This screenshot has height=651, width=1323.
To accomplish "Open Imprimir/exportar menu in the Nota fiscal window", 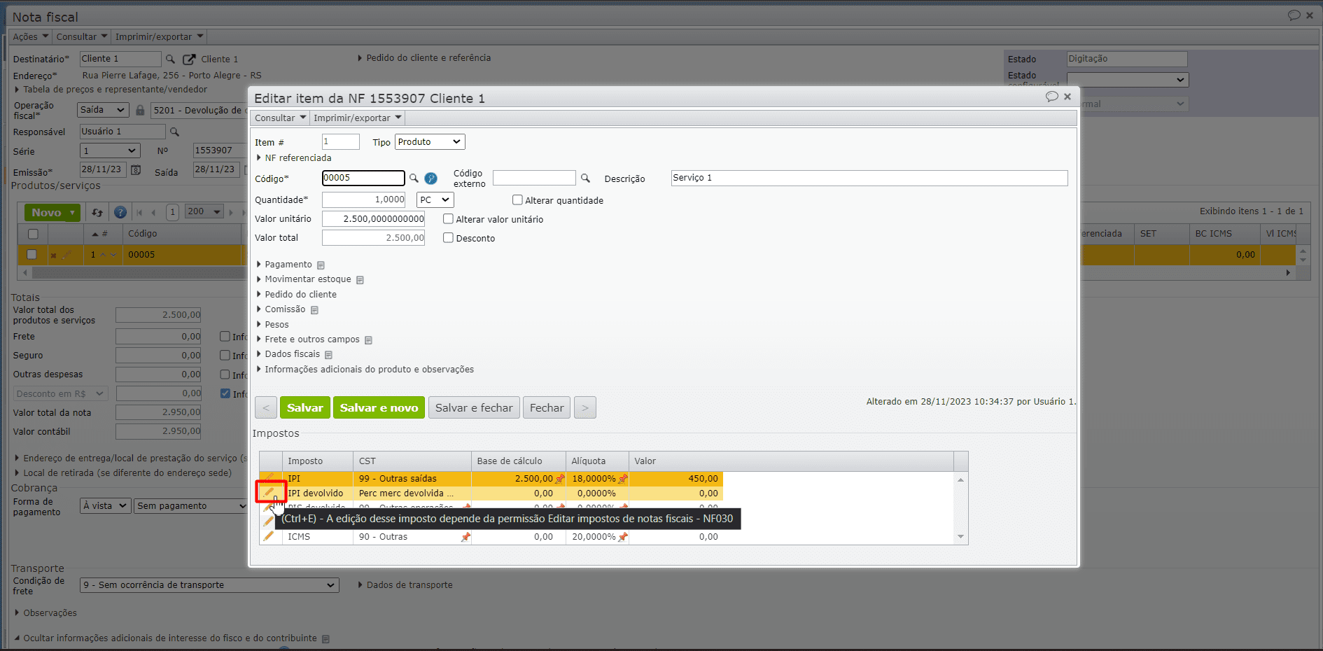I will coord(160,37).
